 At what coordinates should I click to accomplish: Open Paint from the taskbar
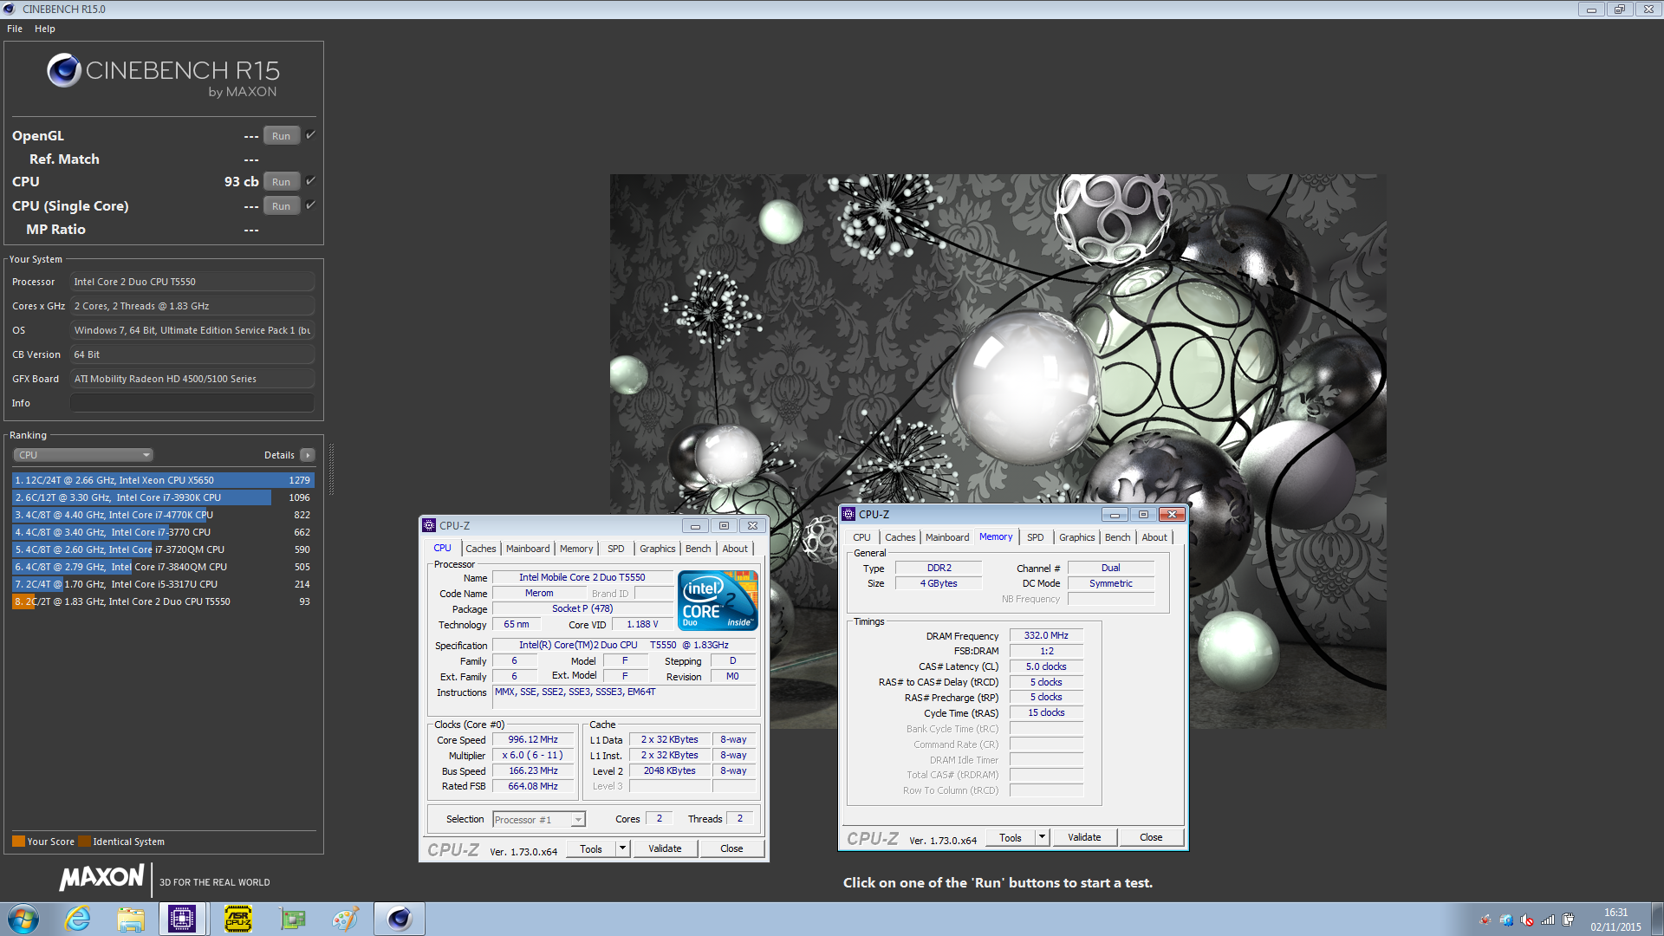pyautogui.click(x=346, y=919)
